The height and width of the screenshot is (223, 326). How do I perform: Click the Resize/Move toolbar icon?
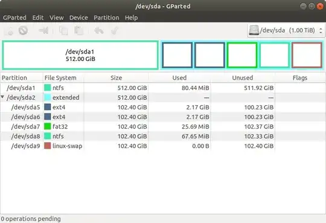(43, 31)
